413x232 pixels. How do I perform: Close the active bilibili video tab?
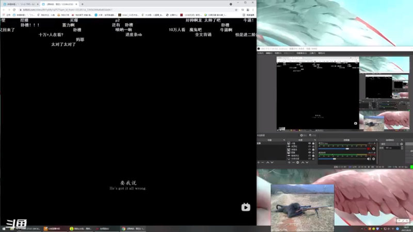click(x=76, y=4)
